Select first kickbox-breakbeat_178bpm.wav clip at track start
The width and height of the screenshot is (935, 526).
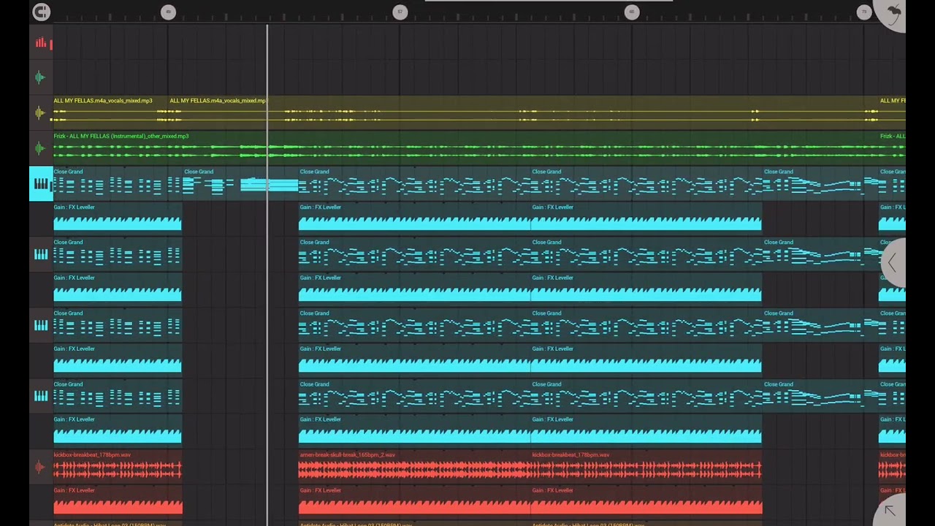click(x=118, y=466)
